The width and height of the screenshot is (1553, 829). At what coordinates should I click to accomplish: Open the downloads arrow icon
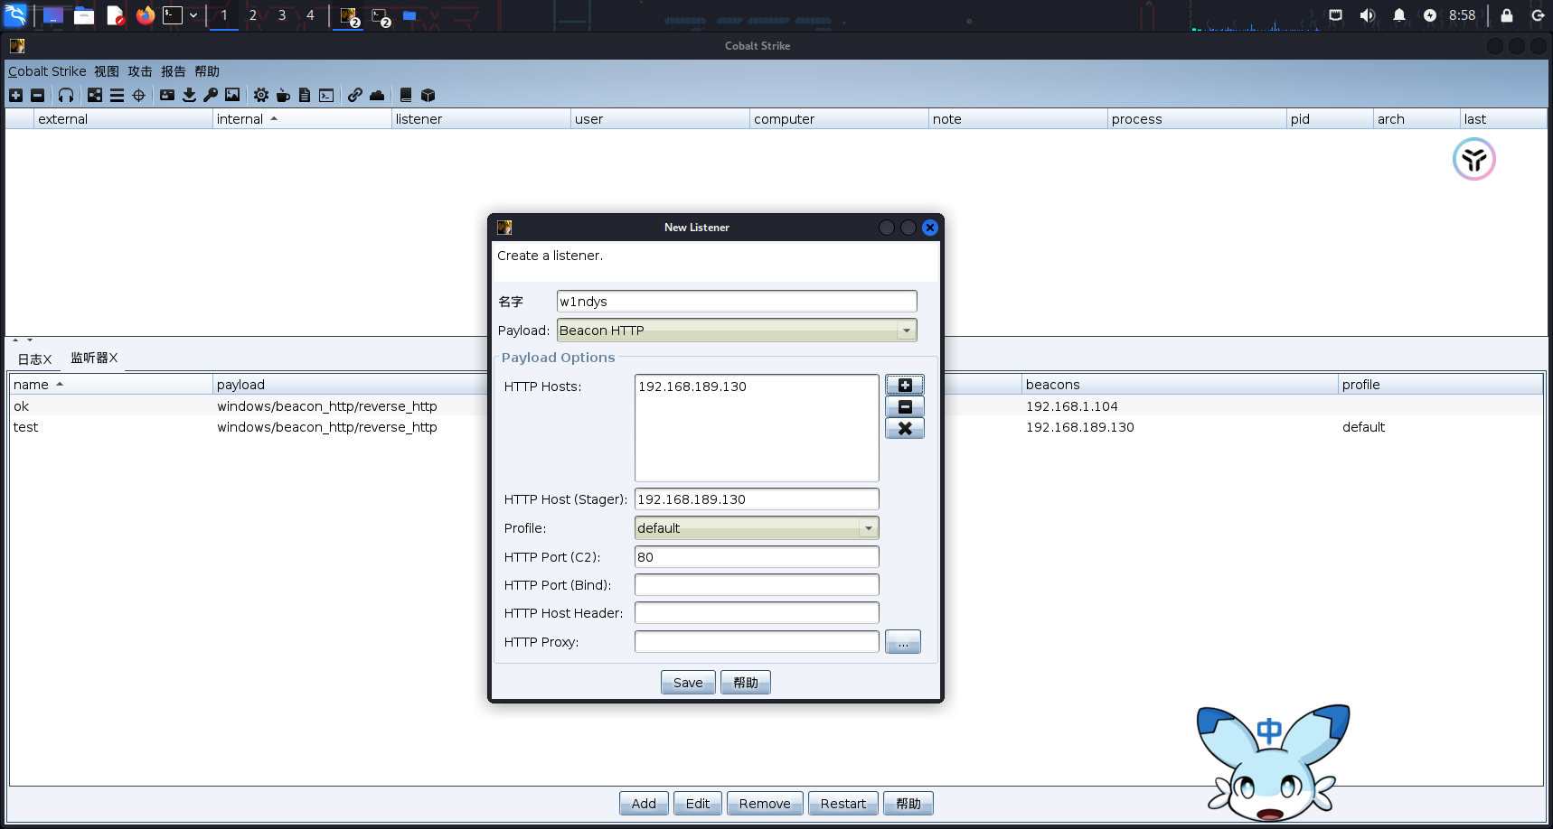click(x=189, y=95)
